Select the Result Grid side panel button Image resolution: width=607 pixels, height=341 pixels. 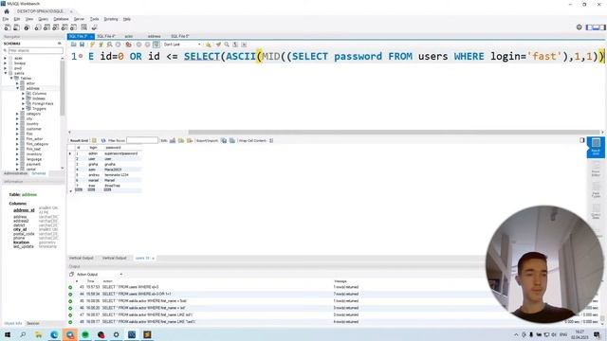click(596, 147)
